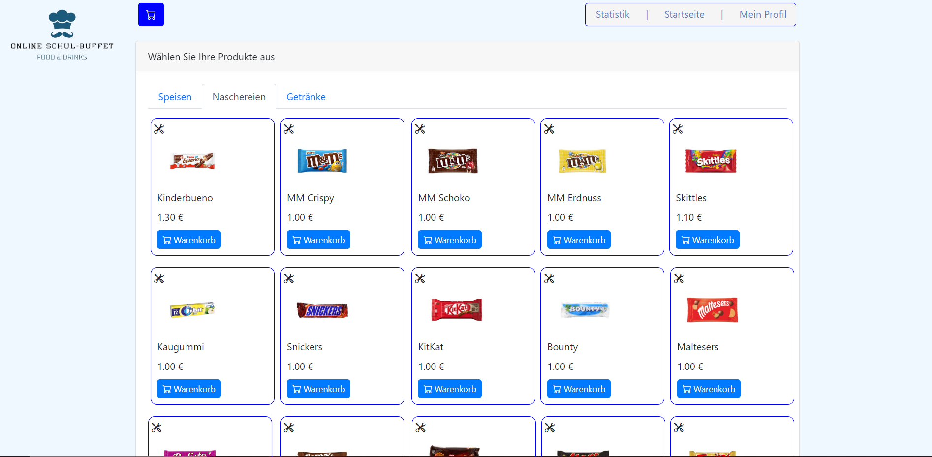Add KitKat to Warenkorb
932x457 pixels.
pos(450,389)
